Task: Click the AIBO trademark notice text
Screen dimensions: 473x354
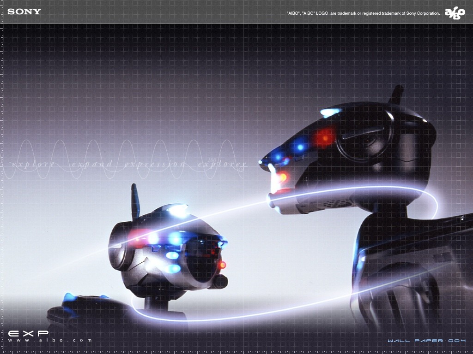Action: coord(363,13)
